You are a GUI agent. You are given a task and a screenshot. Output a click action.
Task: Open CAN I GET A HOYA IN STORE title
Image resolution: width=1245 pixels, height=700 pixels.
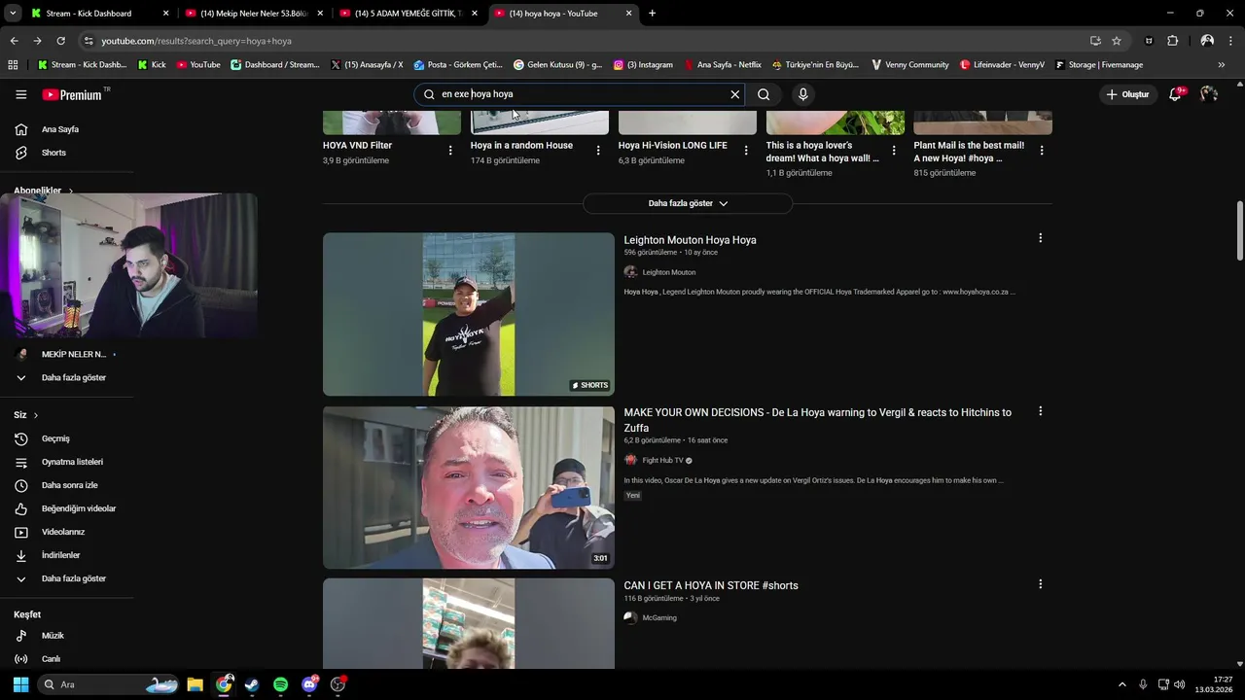[x=711, y=585]
